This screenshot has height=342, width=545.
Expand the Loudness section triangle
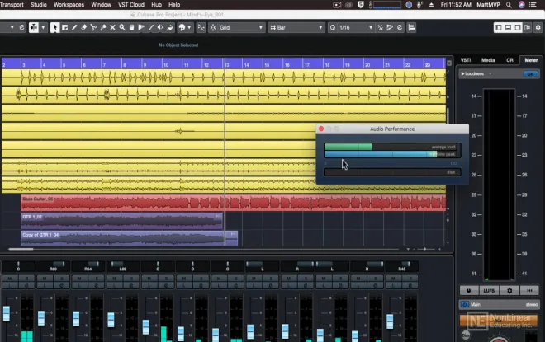[462, 74]
